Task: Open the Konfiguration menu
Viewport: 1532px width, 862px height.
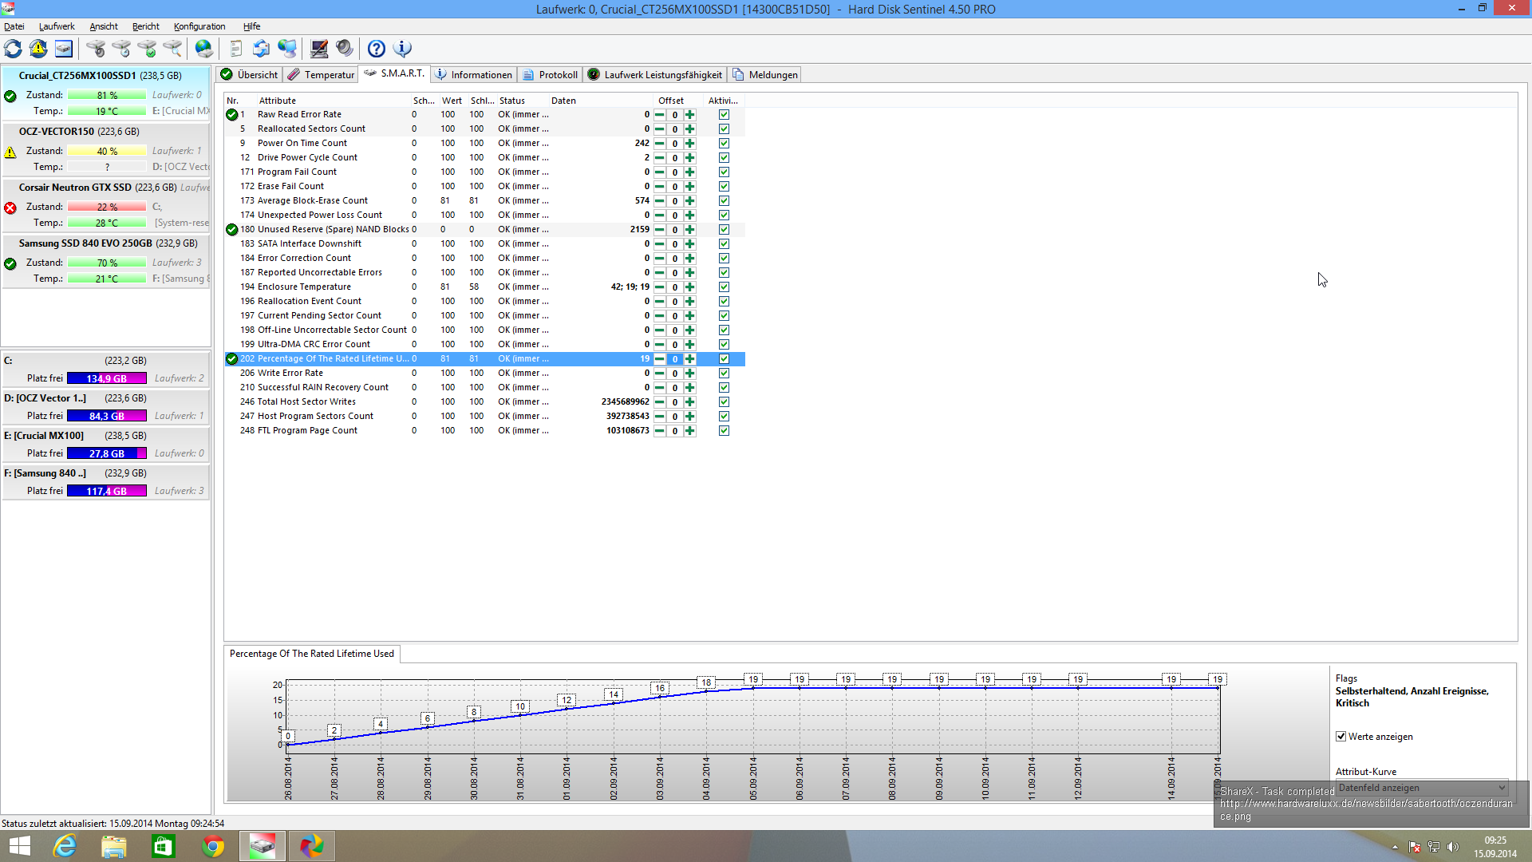Action: click(199, 26)
